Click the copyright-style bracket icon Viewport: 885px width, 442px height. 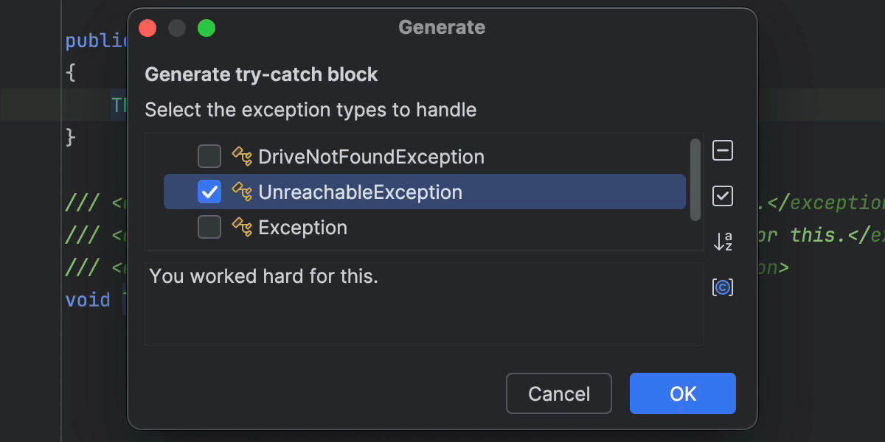pos(723,287)
